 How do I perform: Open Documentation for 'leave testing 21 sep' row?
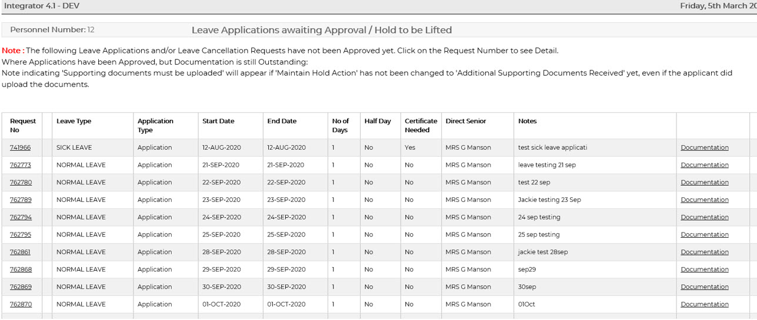(x=704, y=165)
